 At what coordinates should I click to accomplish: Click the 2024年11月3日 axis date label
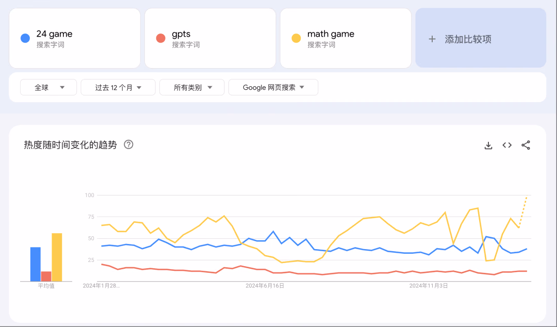[x=429, y=286]
